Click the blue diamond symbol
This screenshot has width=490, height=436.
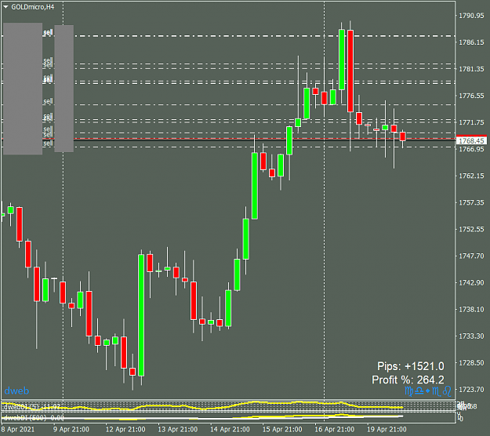[x=427, y=391]
